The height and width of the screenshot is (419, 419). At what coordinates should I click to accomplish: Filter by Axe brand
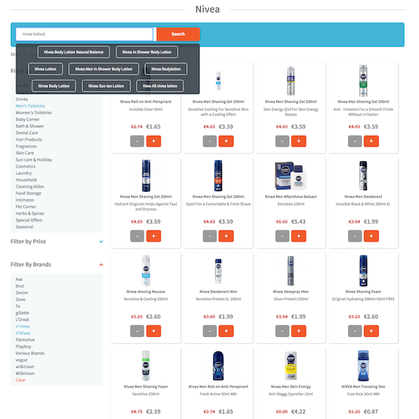coord(19,279)
